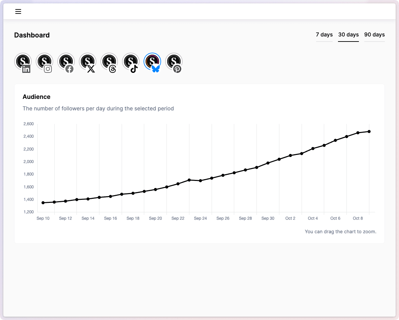Switch to the 7 days tab
This screenshot has width=399, height=320.
[x=324, y=35]
